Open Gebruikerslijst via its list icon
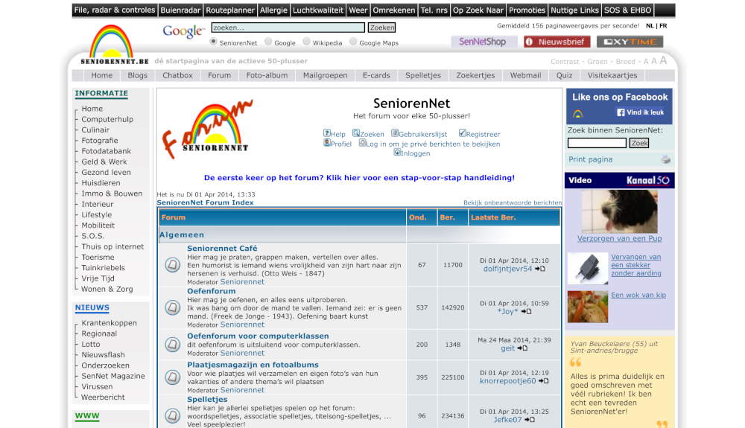This screenshot has width=745, height=428. tap(394, 133)
